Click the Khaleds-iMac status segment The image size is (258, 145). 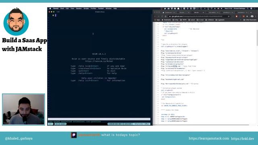coord(142,124)
